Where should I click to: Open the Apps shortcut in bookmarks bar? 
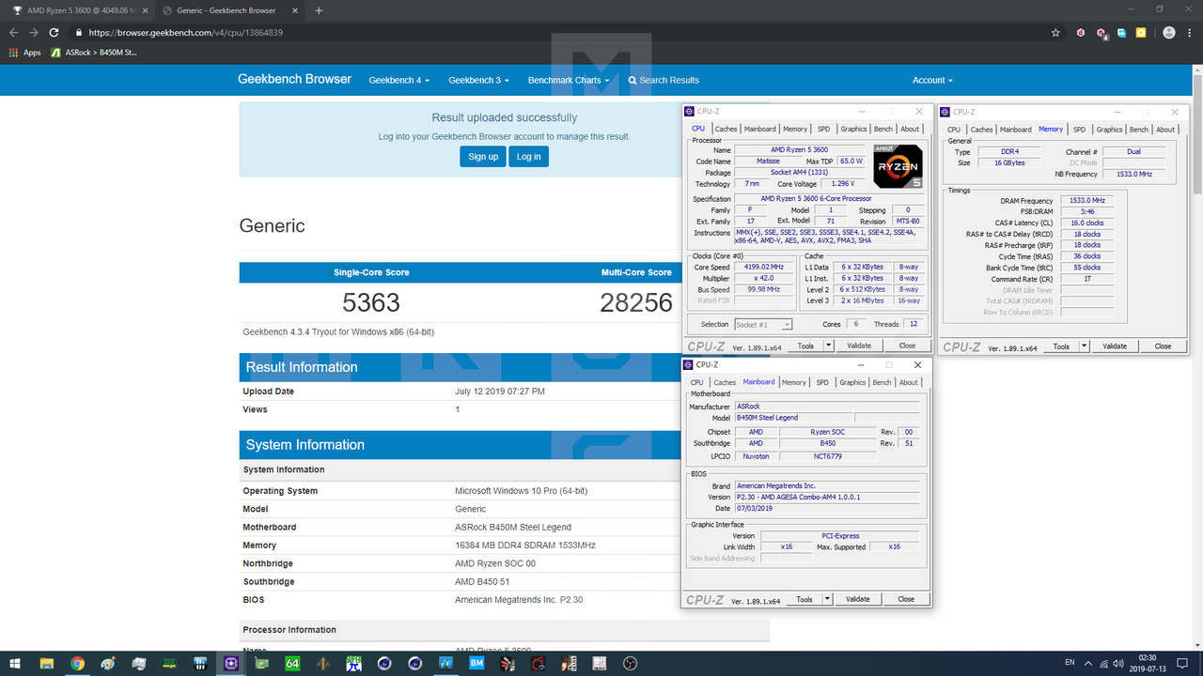click(x=25, y=53)
